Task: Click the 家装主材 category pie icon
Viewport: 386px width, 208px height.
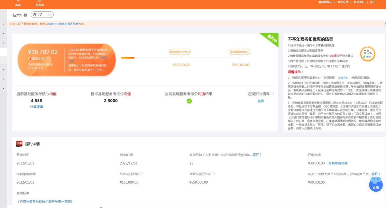Action: coord(30,59)
